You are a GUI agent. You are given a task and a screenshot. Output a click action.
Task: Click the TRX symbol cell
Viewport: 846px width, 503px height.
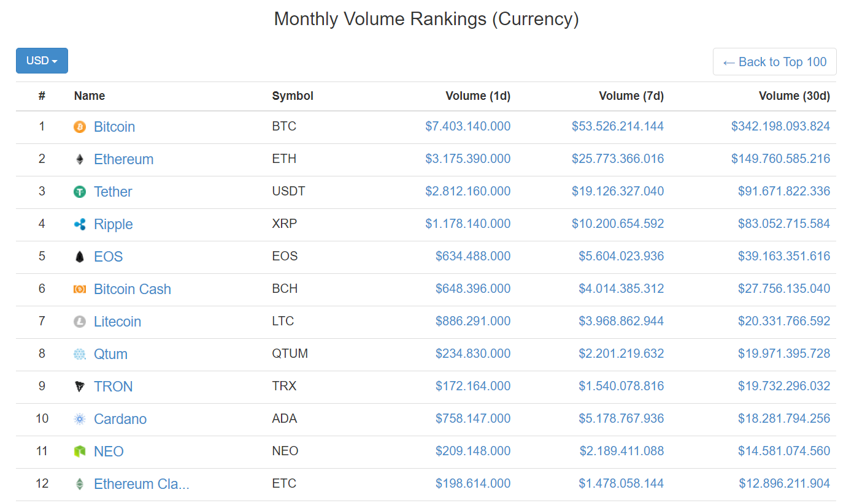(x=284, y=386)
